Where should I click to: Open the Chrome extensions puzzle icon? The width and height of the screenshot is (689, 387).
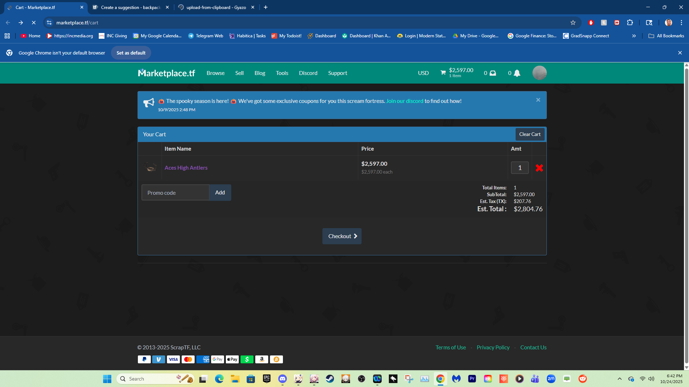pyautogui.click(x=630, y=23)
